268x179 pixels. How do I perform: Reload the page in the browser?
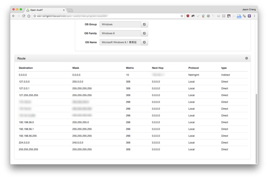point(24,16)
